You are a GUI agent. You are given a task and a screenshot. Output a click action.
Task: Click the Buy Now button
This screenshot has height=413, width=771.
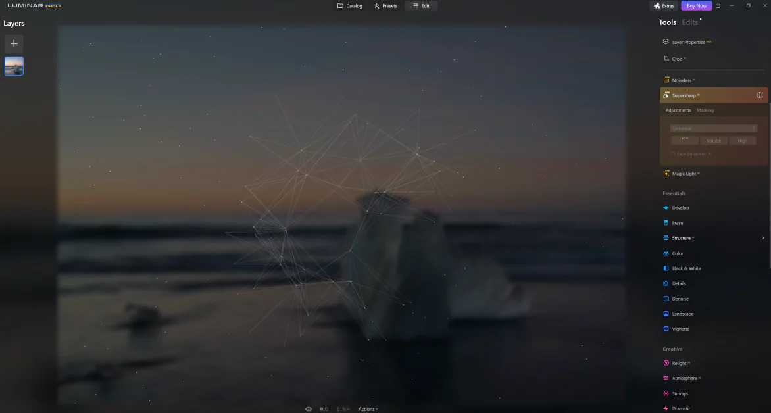[696, 6]
